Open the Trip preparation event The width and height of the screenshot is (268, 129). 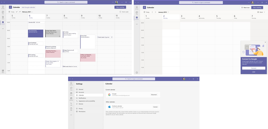36,34
